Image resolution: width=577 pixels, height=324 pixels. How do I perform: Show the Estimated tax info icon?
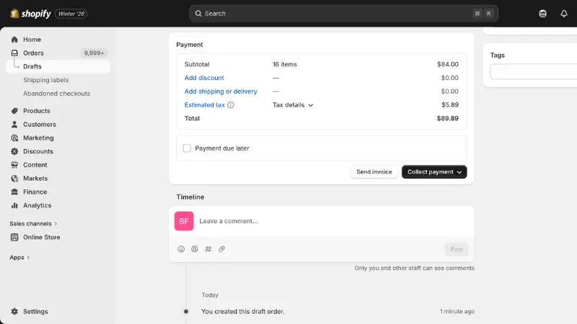231,105
